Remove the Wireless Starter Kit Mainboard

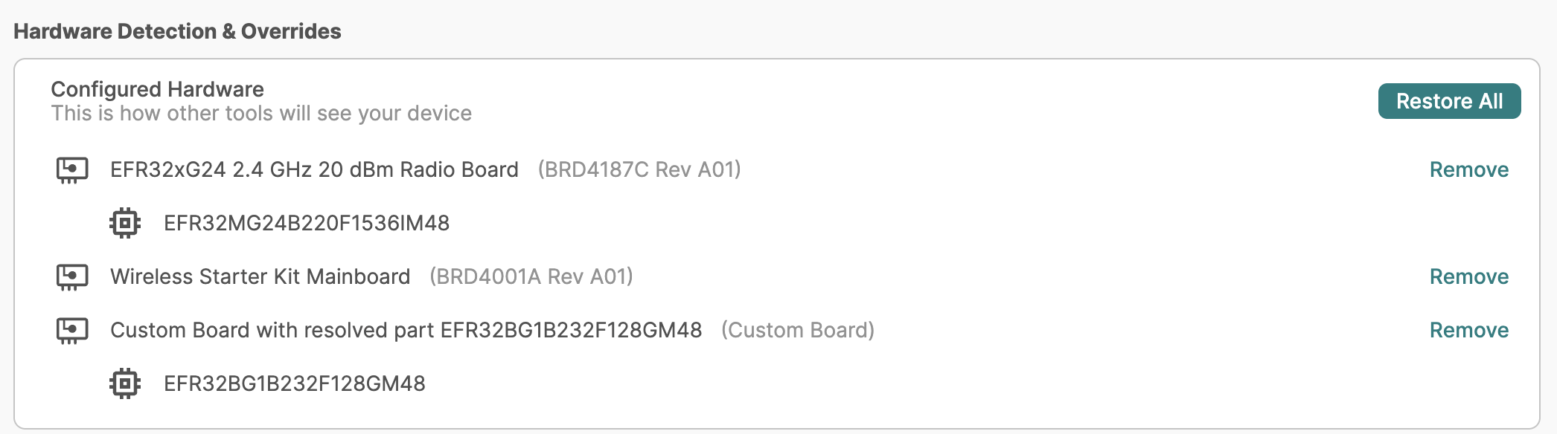click(1468, 276)
